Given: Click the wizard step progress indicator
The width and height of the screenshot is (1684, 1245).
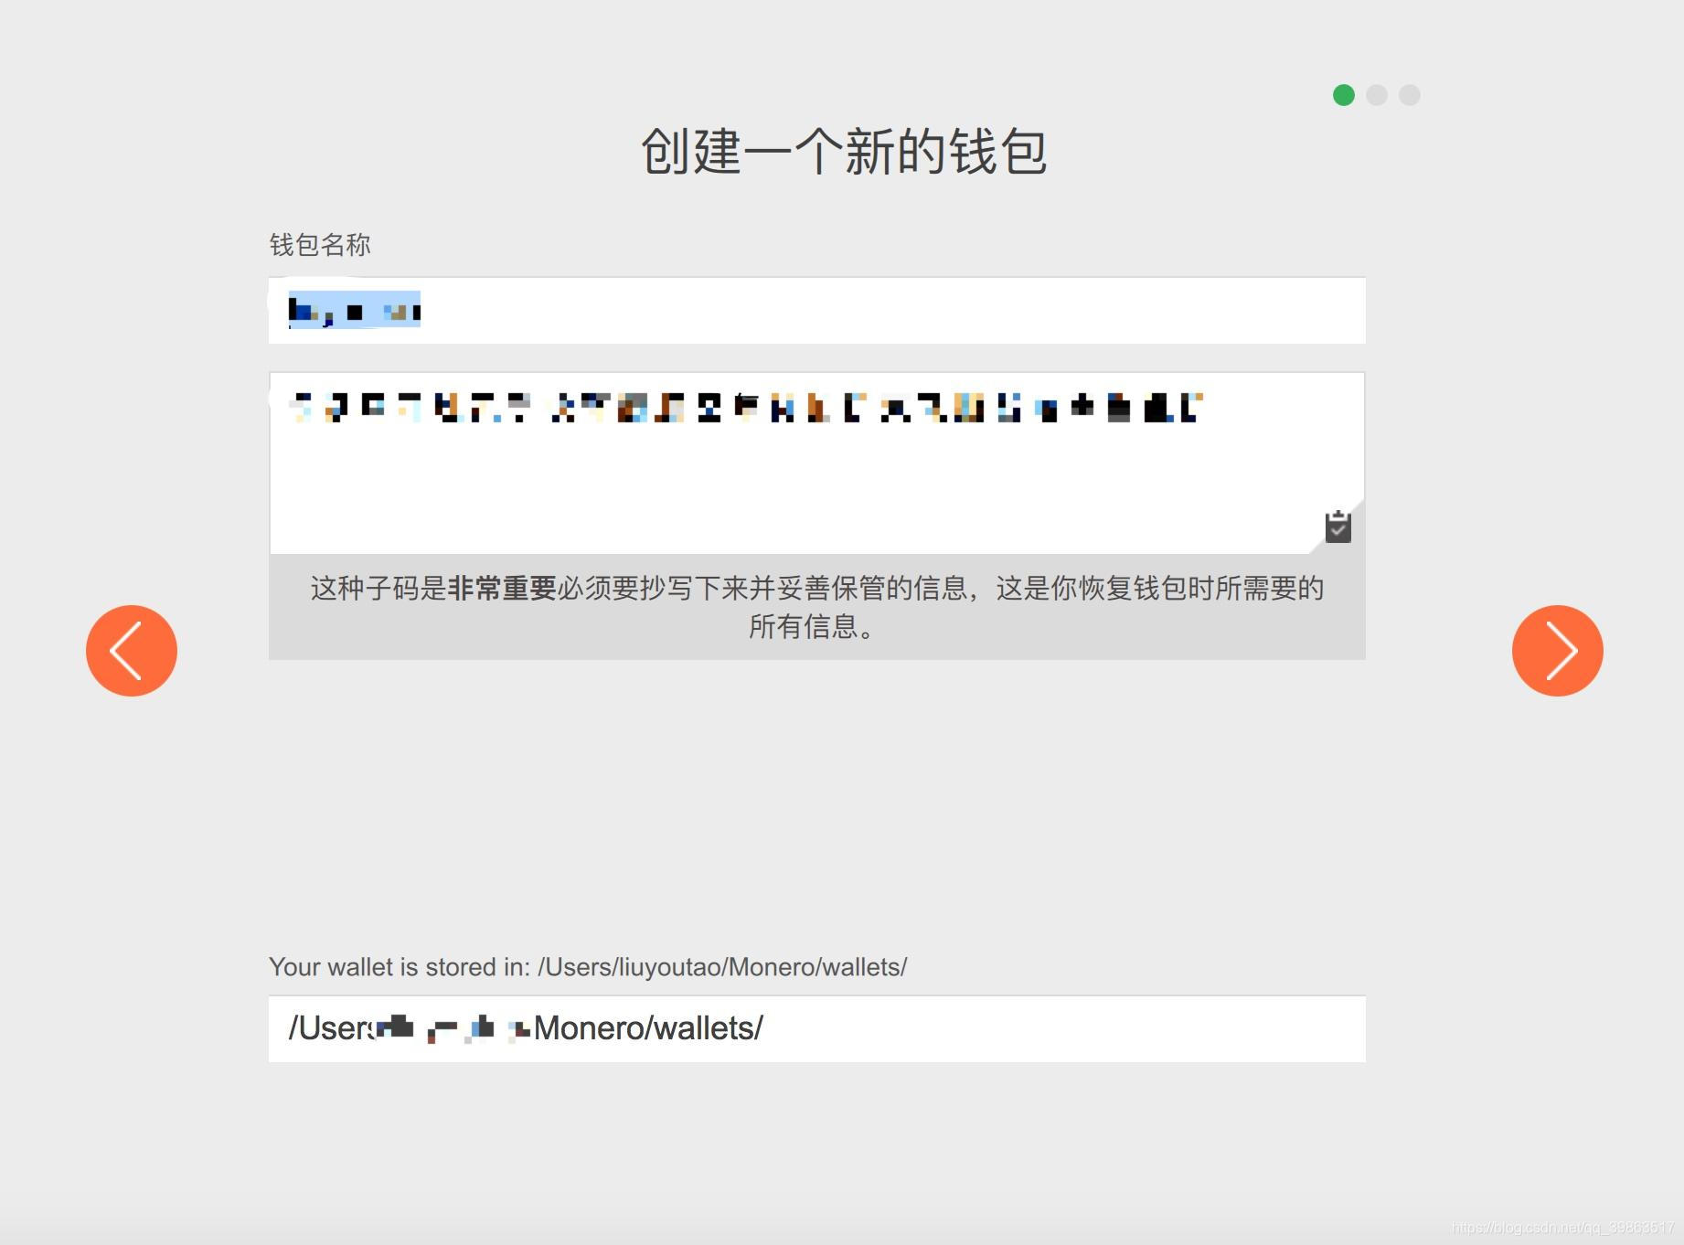Looking at the screenshot, I should [1377, 94].
